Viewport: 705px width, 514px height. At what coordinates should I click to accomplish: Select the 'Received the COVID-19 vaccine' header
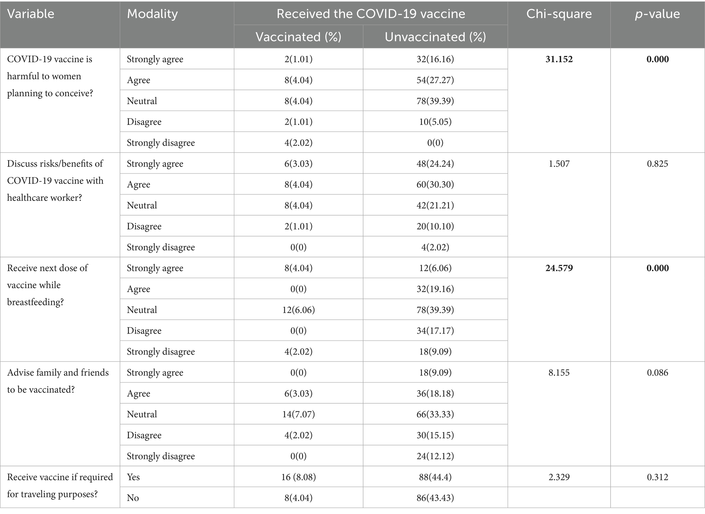[x=371, y=14]
